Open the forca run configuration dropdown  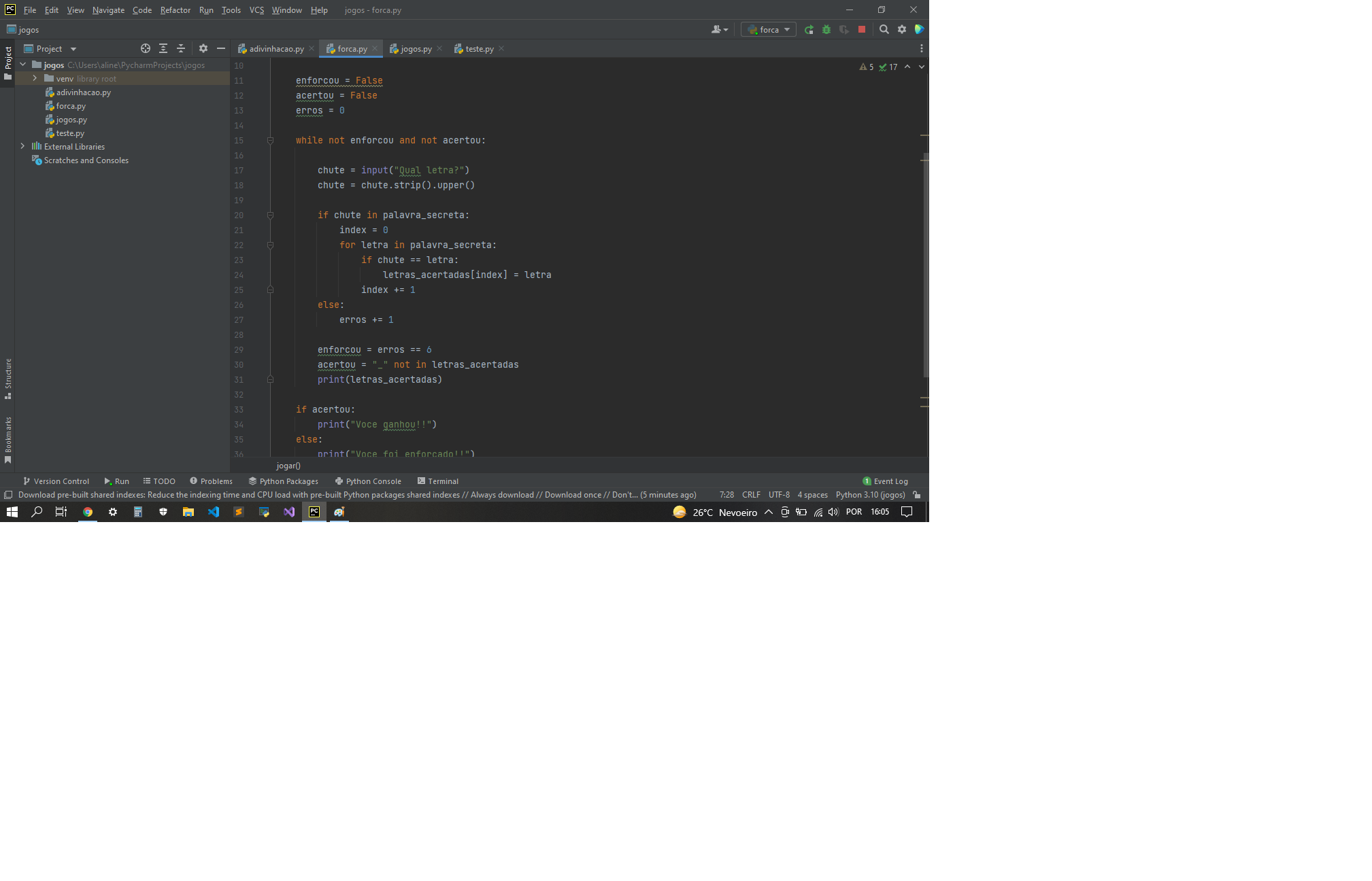(x=769, y=30)
